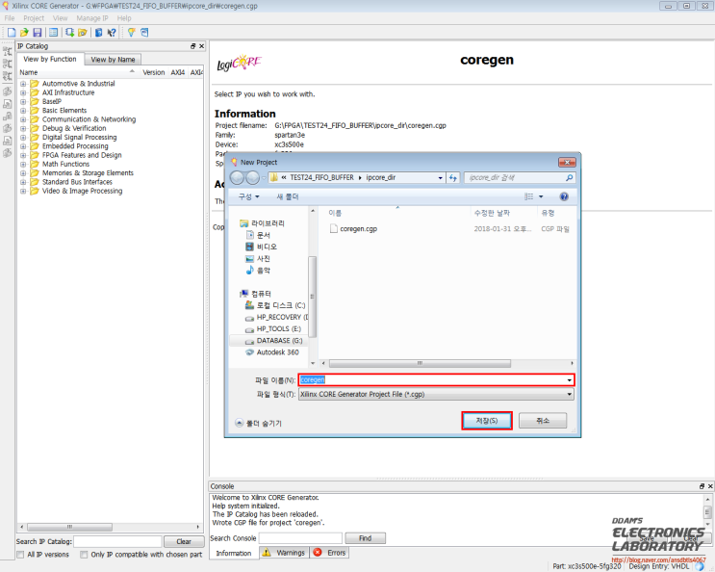Screen dimensions: 715x572
Task: Click the refresh icon beside address bar
Action: click(451, 178)
